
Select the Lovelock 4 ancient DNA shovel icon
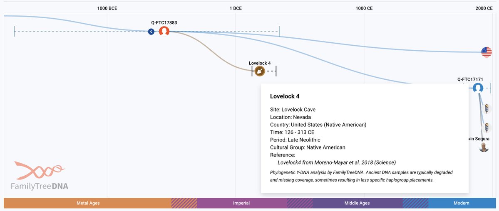point(260,71)
